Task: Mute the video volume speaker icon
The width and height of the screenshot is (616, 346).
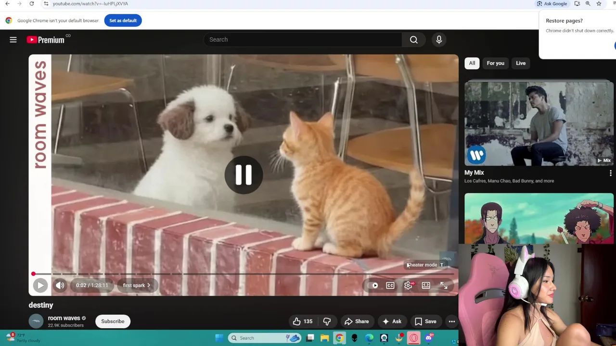Action: tap(60, 285)
